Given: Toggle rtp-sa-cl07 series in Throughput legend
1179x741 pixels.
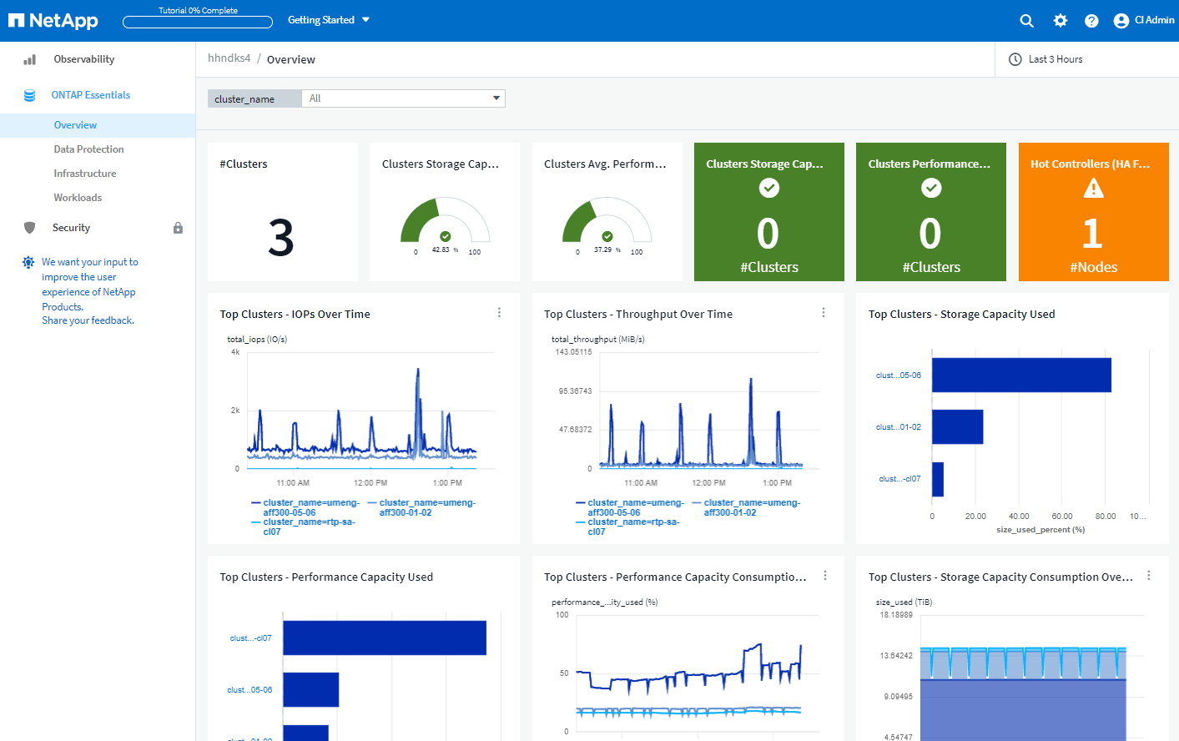Looking at the screenshot, I should click(x=632, y=527).
